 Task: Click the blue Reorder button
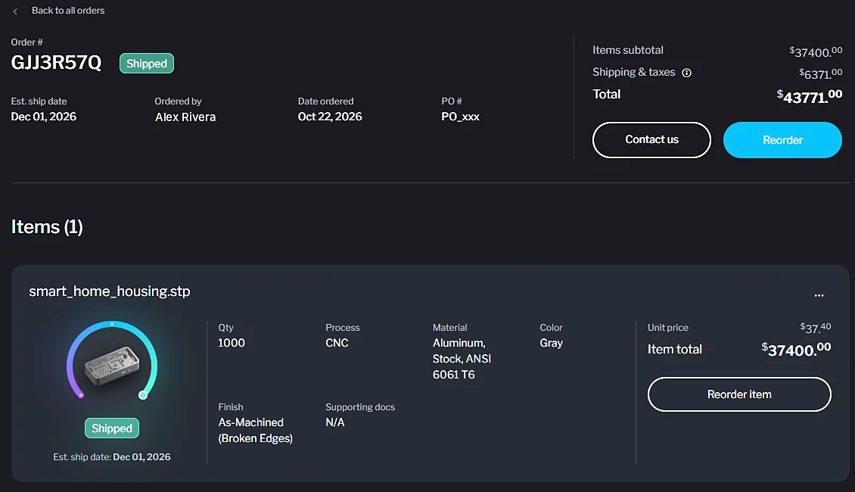[x=782, y=140]
